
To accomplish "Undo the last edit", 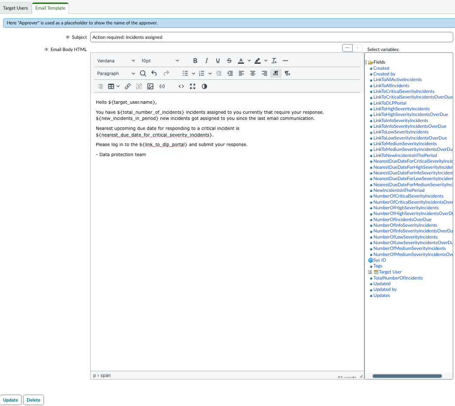I will point(154,73).
